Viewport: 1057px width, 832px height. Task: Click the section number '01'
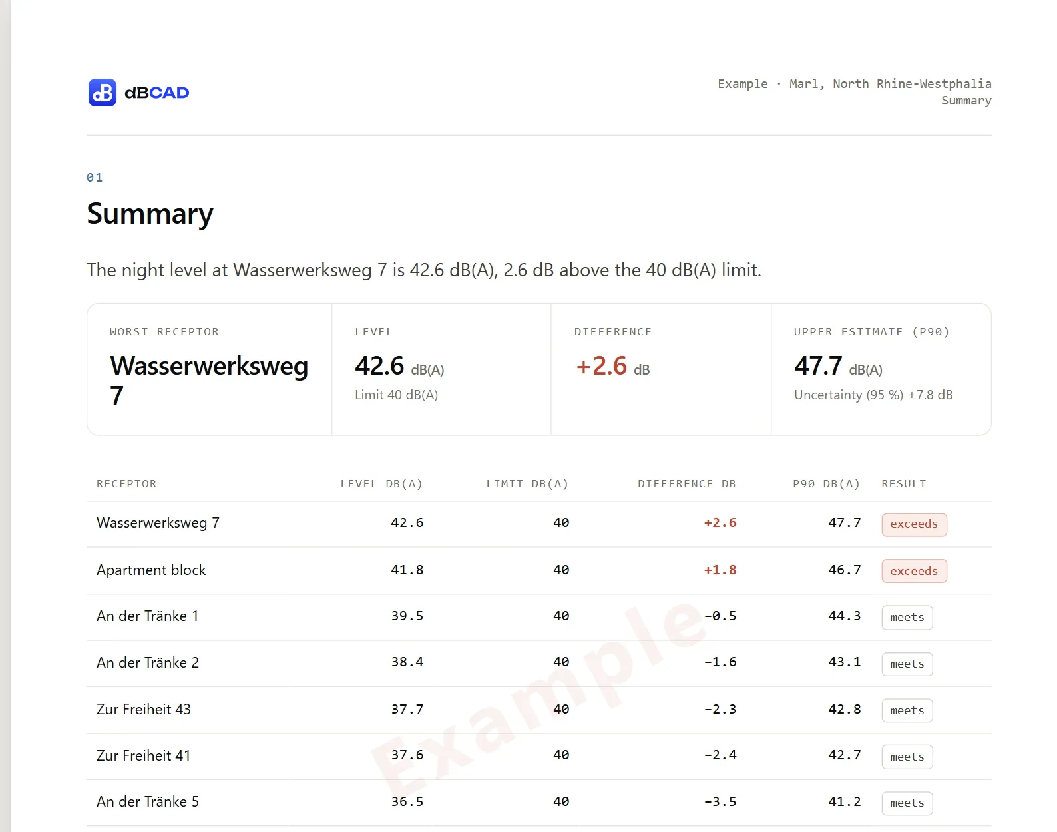(x=95, y=178)
